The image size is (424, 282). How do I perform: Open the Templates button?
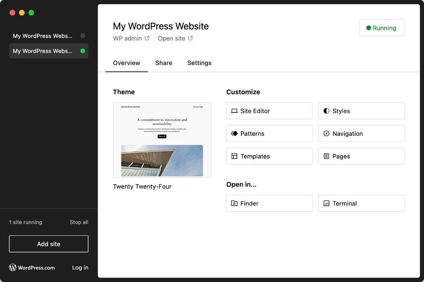click(269, 156)
